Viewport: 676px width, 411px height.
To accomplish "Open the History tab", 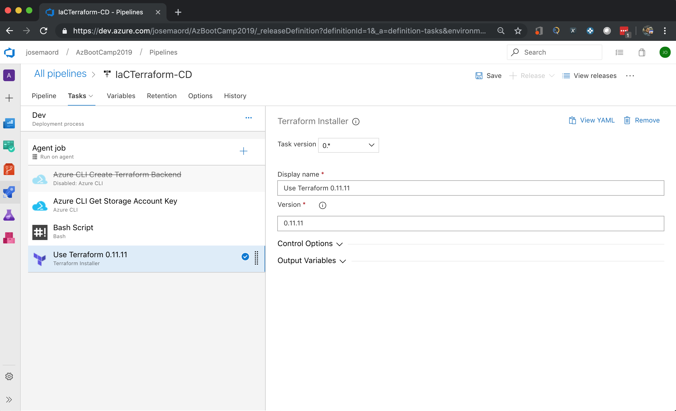I will pyautogui.click(x=235, y=96).
